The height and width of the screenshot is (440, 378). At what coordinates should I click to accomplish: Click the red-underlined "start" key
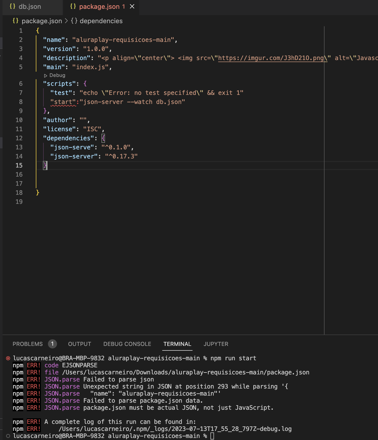(x=63, y=102)
